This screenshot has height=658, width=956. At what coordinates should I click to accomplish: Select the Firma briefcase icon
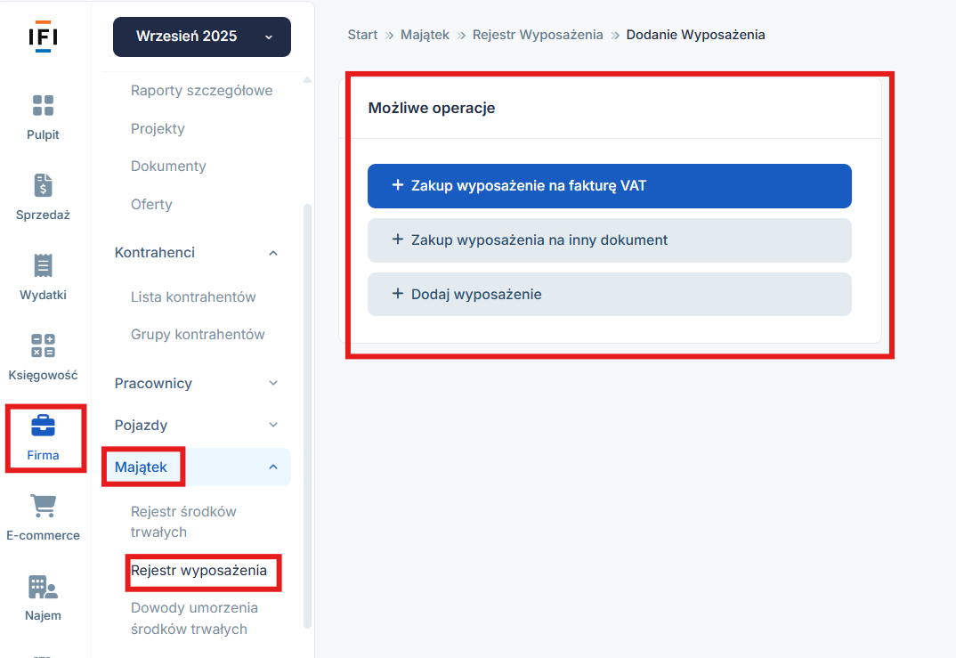point(43,426)
